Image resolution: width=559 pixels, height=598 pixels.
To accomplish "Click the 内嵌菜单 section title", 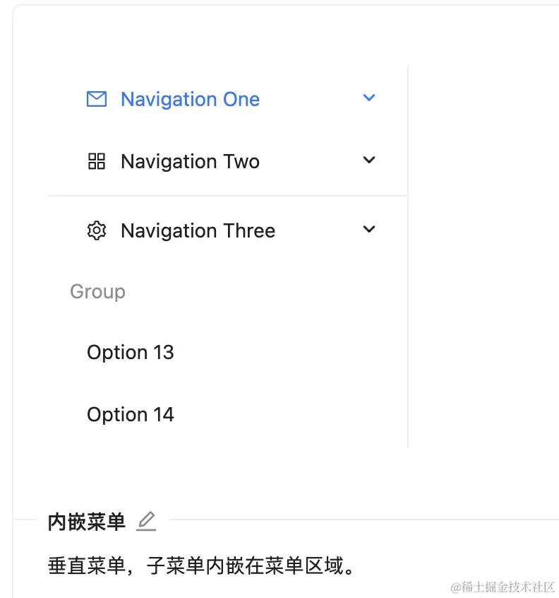I will pos(86,522).
